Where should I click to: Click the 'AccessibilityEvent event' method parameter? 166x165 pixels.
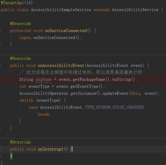(x=115, y=66)
